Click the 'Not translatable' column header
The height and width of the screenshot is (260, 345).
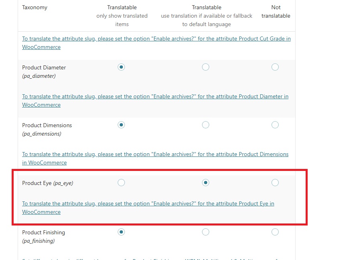point(276,12)
